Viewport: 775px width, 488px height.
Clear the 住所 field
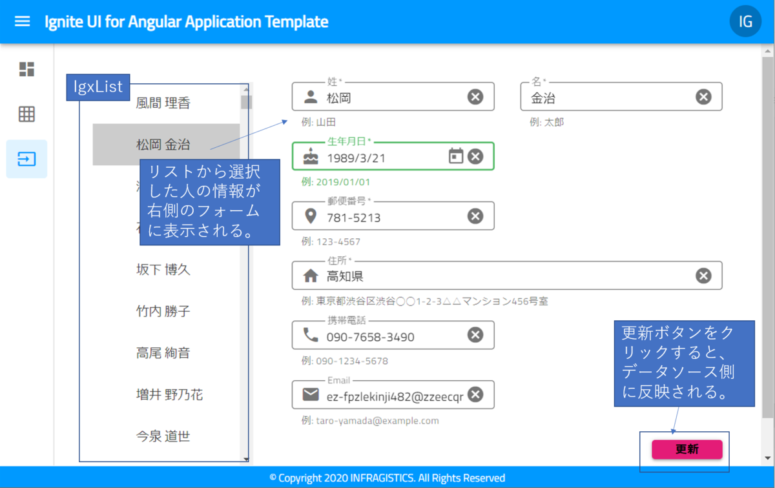pyautogui.click(x=703, y=276)
